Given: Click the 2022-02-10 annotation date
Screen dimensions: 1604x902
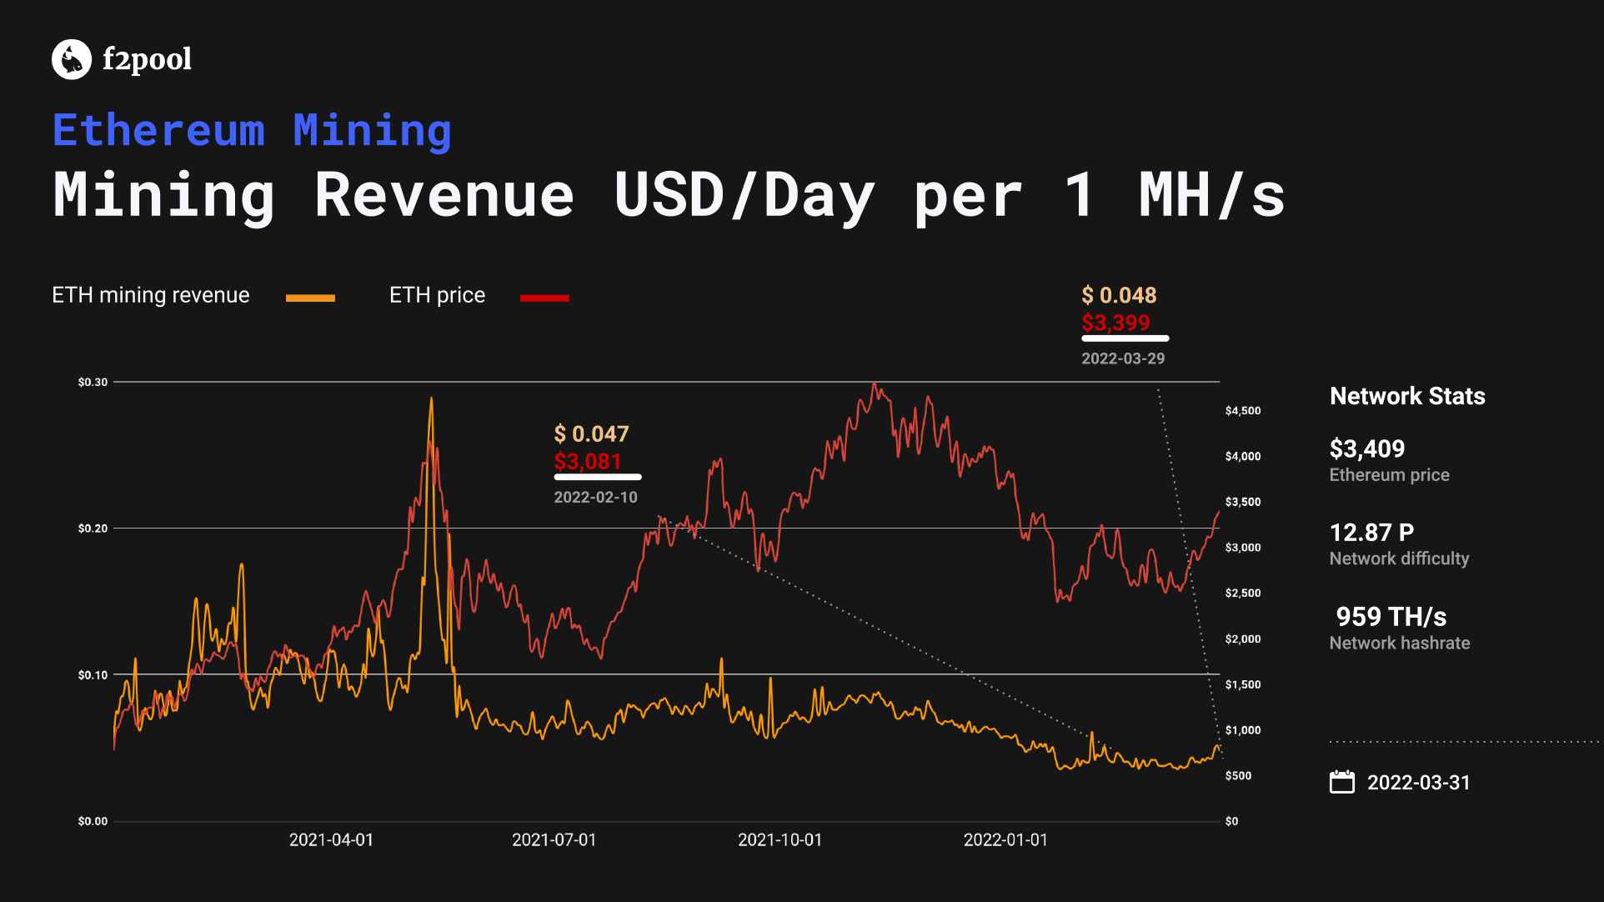Looking at the screenshot, I should click(x=595, y=497).
